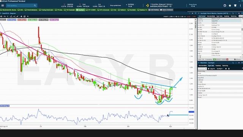Toggle the grey EasyFill B legend tag
The height and width of the screenshot is (137, 243).
(x=3, y=20)
